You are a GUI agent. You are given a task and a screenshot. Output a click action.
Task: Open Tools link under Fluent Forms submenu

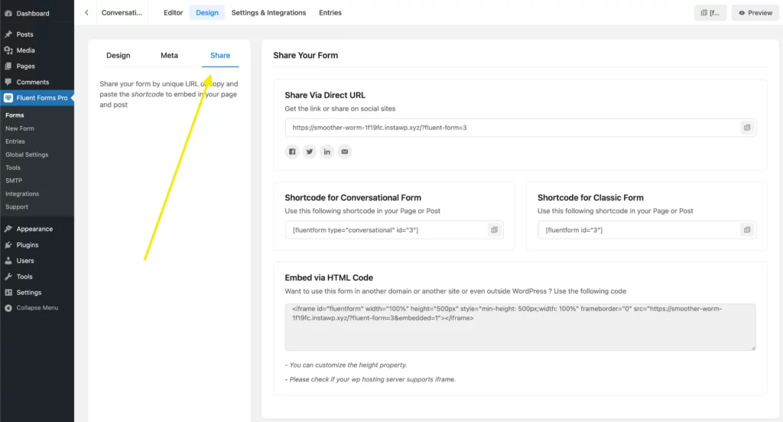click(x=13, y=167)
